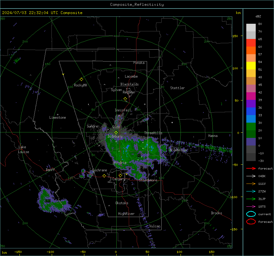Select the orange 111V arrow legend entry
Viewport: 274px width, 256px height.
point(251,184)
